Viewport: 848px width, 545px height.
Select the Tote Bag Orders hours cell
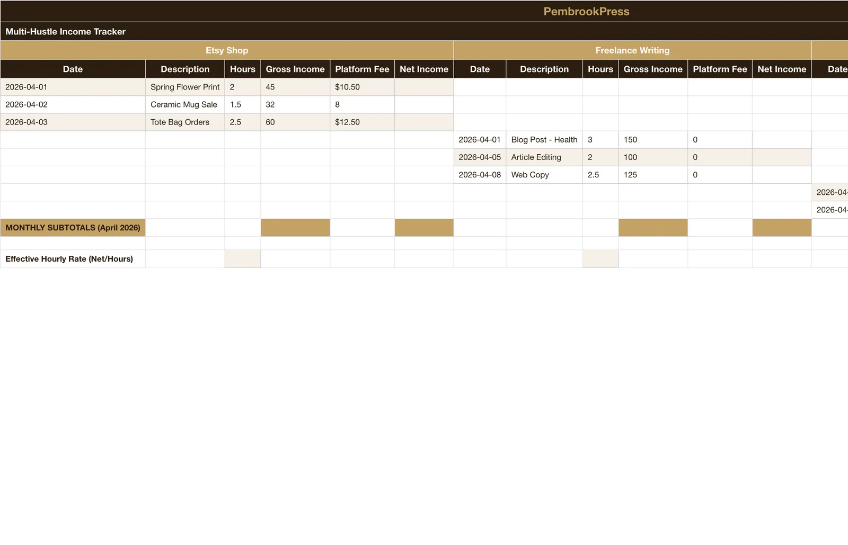243,122
